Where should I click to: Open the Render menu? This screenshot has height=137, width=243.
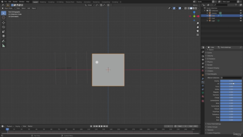coord(15,2)
